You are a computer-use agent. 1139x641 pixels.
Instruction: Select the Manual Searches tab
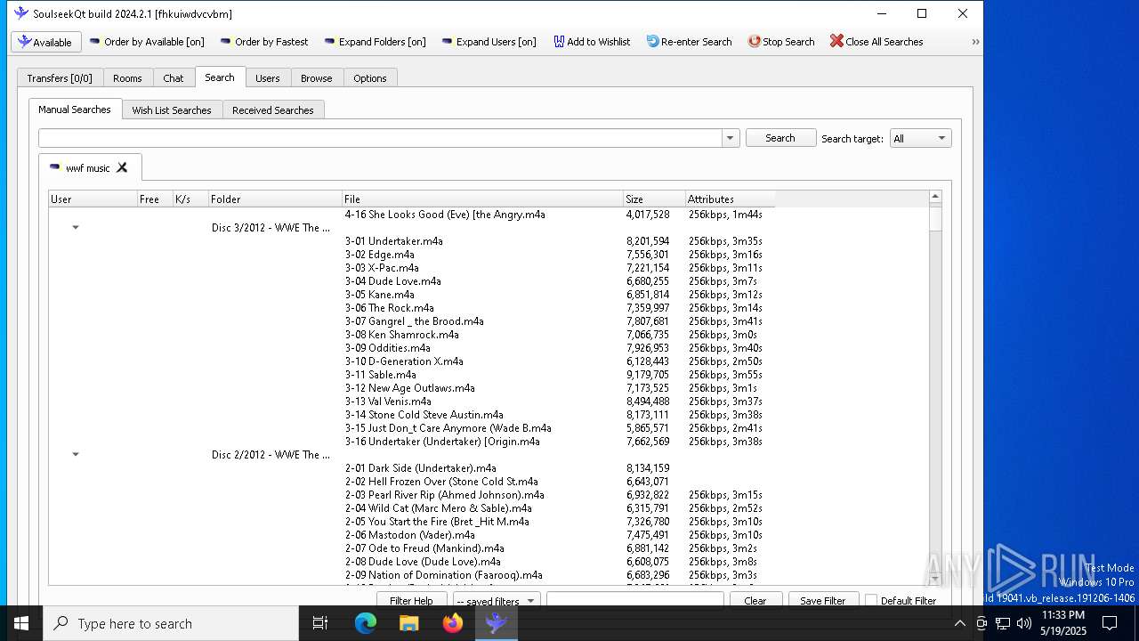pos(75,110)
